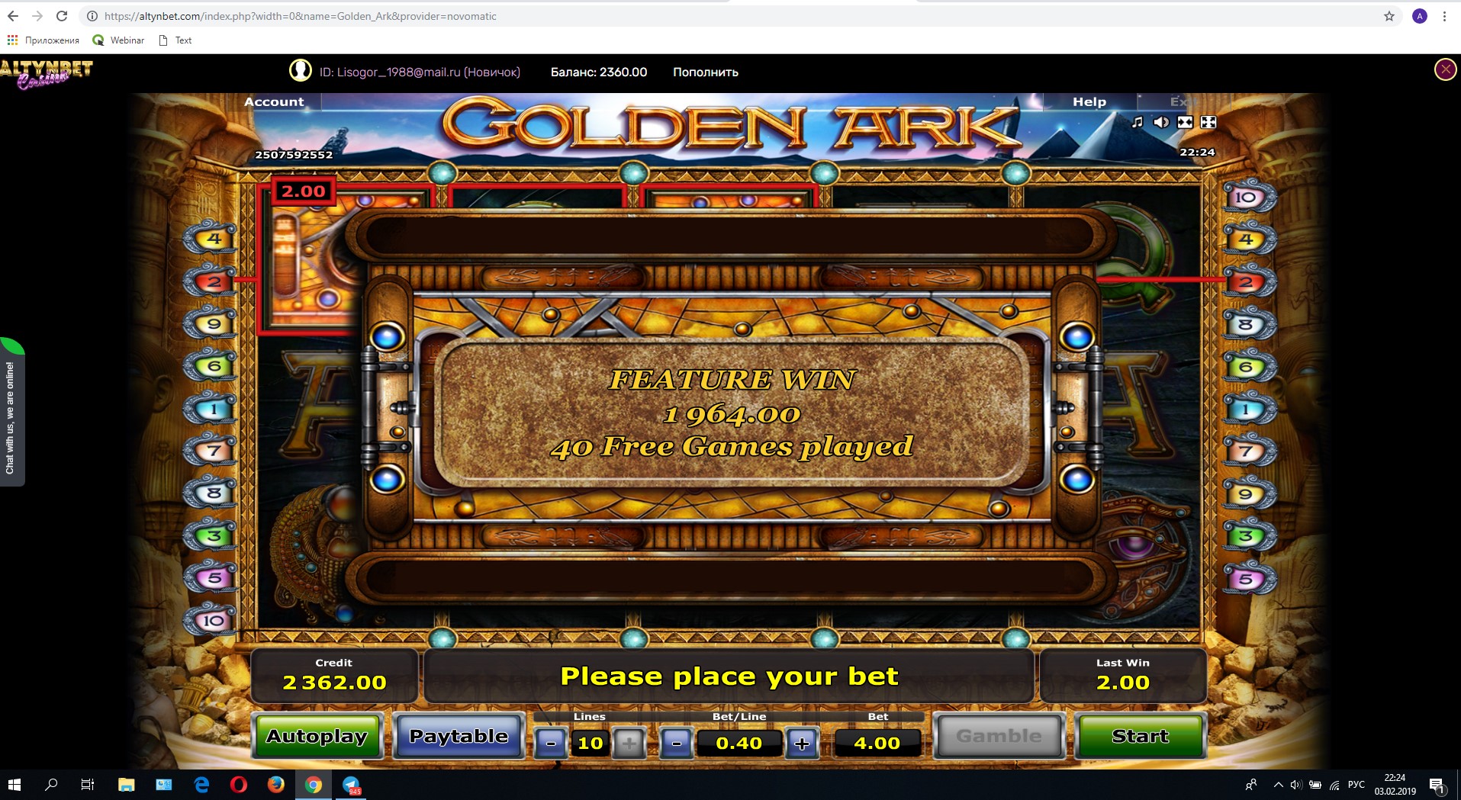Open Telegram from the taskbar

click(351, 784)
